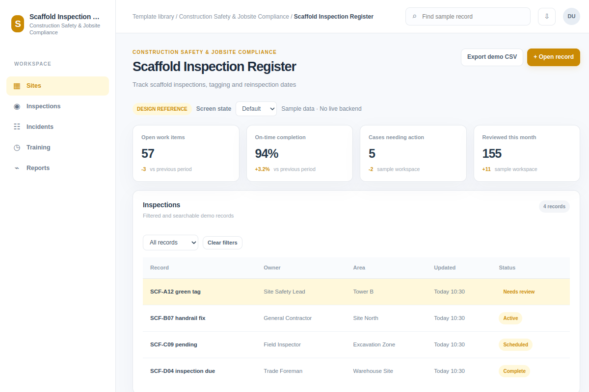Click the Status column header
Image resolution: width=589 pixels, height=392 pixels.
click(x=507, y=268)
